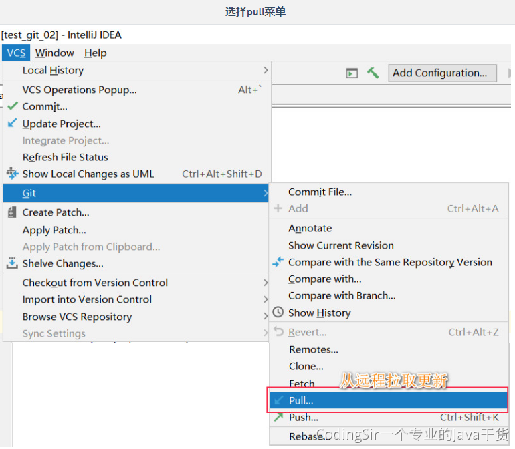Select Sync Settings entry
The image size is (515, 449).
(x=136, y=333)
